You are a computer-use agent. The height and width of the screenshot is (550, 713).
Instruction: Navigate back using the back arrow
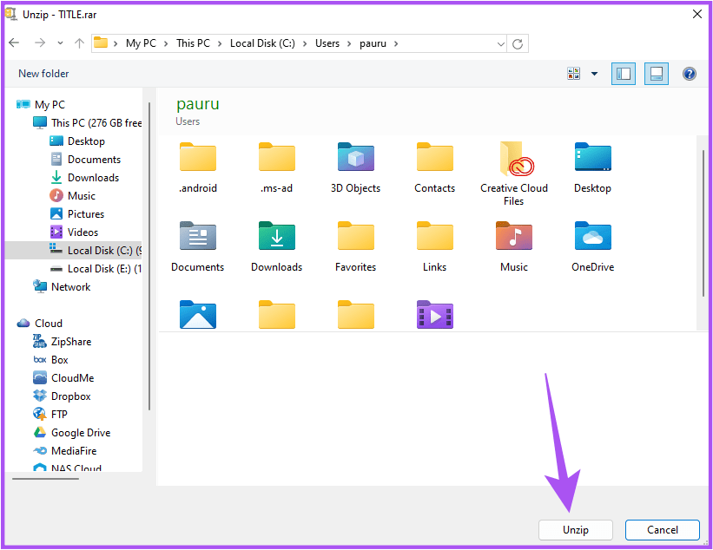[x=14, y=43]
